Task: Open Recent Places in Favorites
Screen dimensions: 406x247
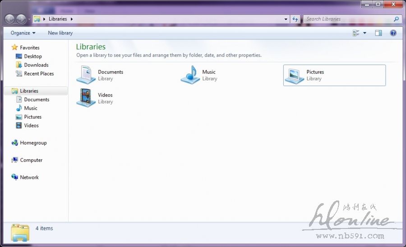Action: [x=39, y=74]
